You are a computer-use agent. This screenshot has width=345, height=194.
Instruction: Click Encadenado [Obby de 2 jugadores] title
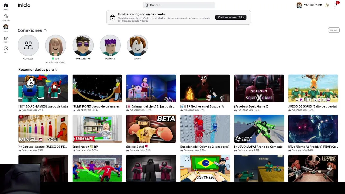tap(205, 147)
